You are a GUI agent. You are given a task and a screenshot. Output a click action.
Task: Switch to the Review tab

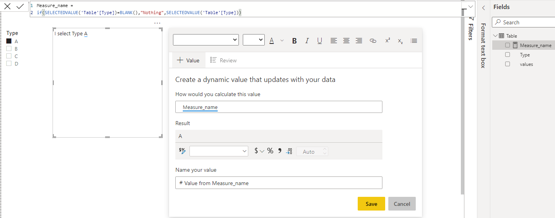pyautogui.click(x=224, y=60)
